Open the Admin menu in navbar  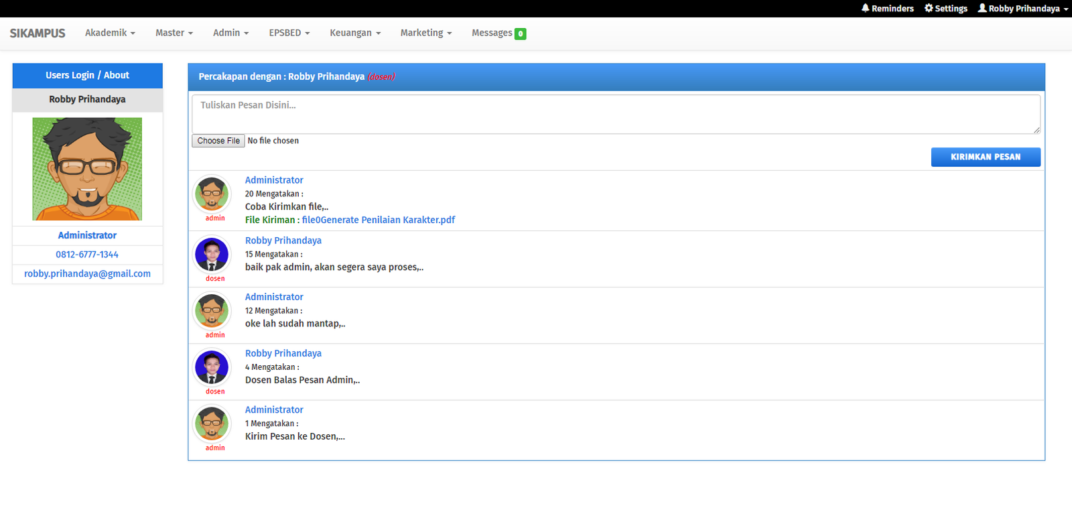tap(230, 33)
